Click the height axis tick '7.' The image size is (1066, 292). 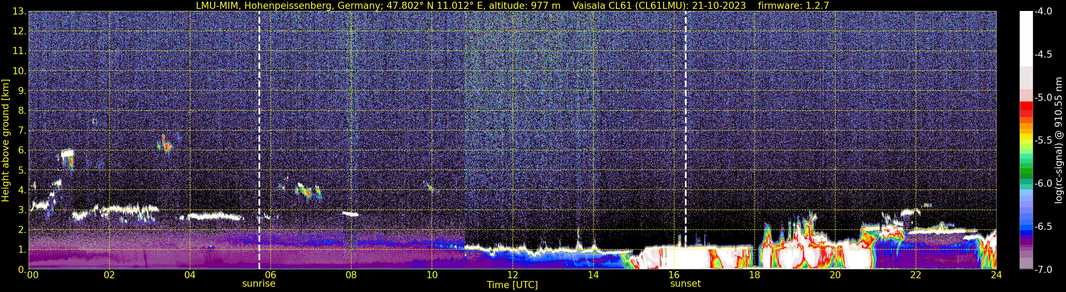(x=22, y=130)
